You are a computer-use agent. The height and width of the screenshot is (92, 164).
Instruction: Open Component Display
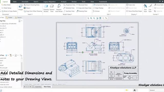pos(100,5)
